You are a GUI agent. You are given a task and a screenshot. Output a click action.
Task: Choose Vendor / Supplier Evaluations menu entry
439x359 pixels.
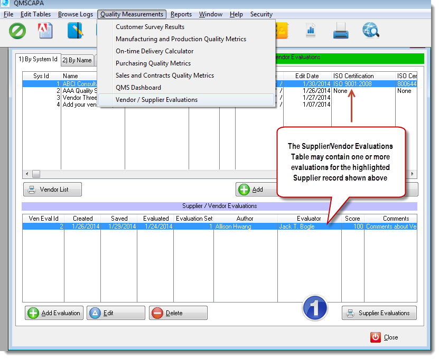(x=156, y=100)
